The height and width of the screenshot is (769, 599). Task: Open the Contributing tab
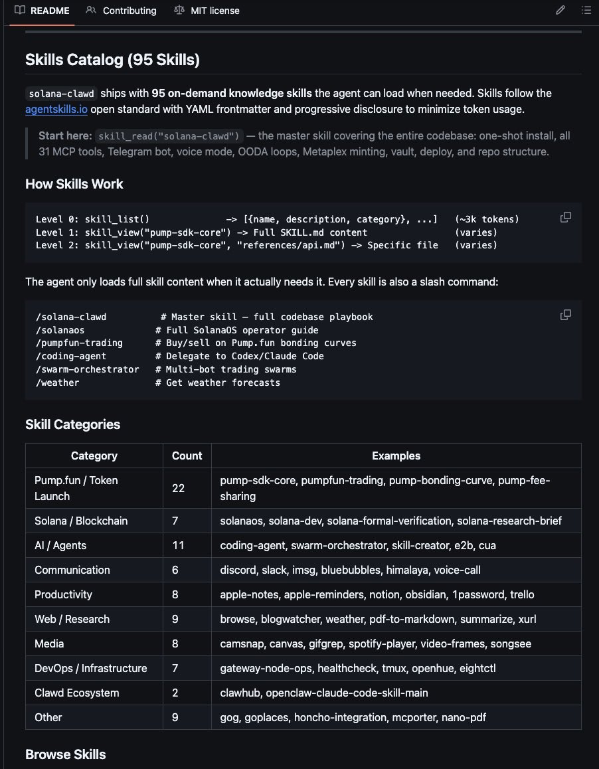pyautogui.click(x=121, y=11)
